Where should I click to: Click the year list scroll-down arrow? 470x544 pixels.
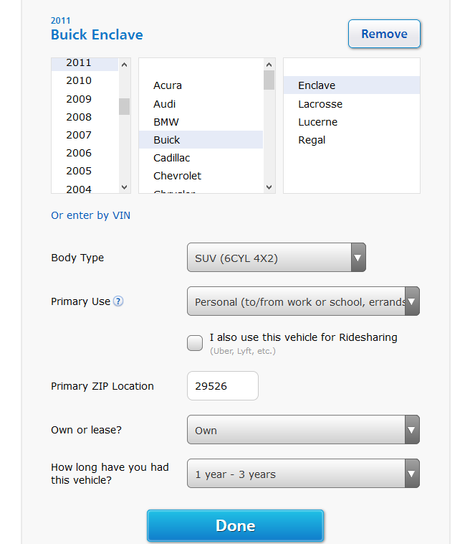(125, 187)
